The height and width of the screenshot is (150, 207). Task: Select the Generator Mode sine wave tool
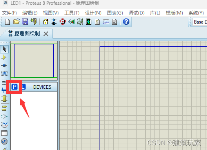click(4, 141)
